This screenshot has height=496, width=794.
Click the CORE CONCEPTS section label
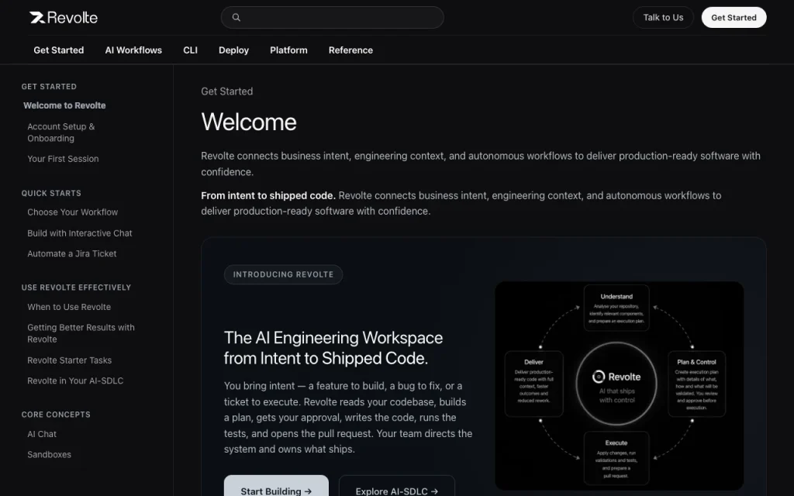[56, 415]
